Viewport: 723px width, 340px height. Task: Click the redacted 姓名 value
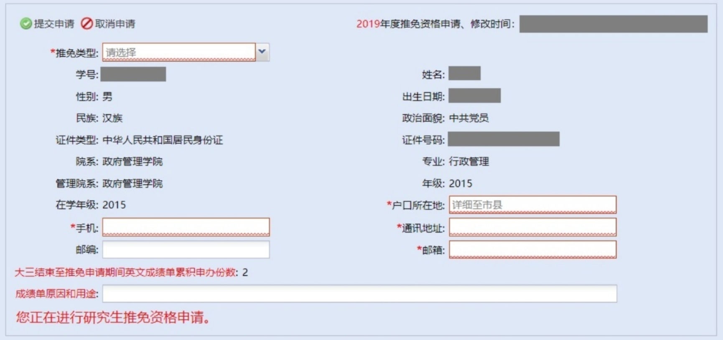pos(464,74)
